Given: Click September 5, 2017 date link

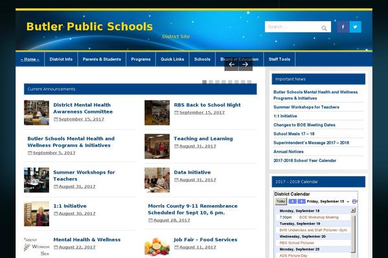Looking at the screenshot, I should click(54, 153).
